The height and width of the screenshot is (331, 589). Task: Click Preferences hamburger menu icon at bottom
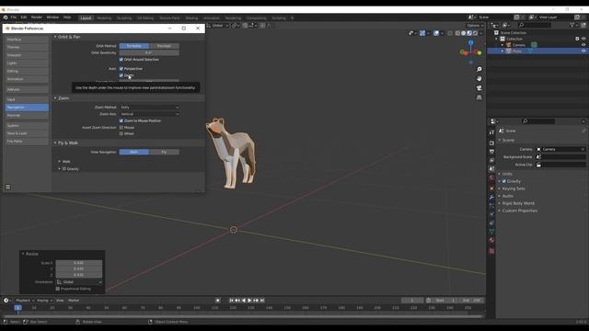coord(8,187)
